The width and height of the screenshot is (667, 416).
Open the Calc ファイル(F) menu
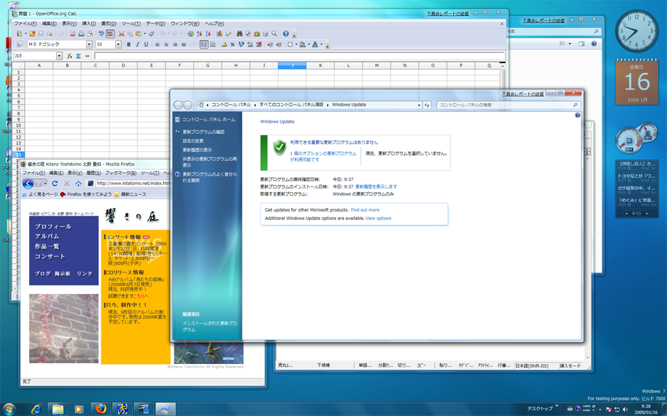click(26, 24)
